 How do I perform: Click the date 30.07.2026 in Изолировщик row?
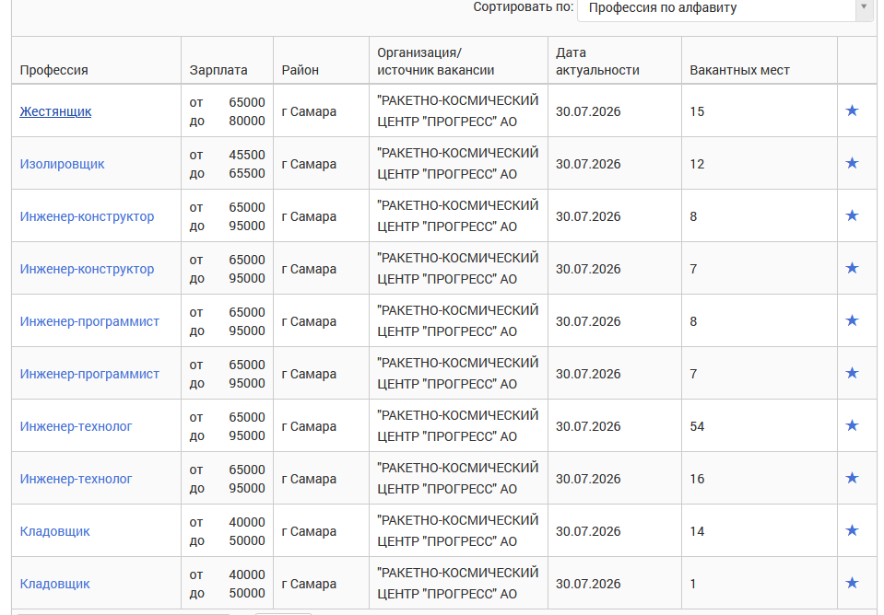[588, 164]
